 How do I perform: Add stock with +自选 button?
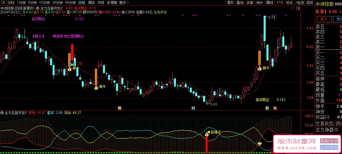300,3
